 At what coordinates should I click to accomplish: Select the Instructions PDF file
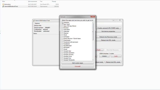[x=7, y=4]
